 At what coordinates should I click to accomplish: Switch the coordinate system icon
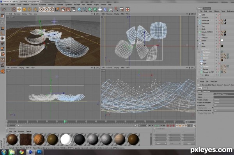click(57, 9)
